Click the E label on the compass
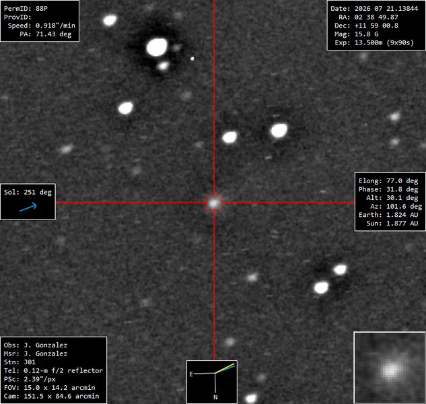426x404 pixels. 191,374
